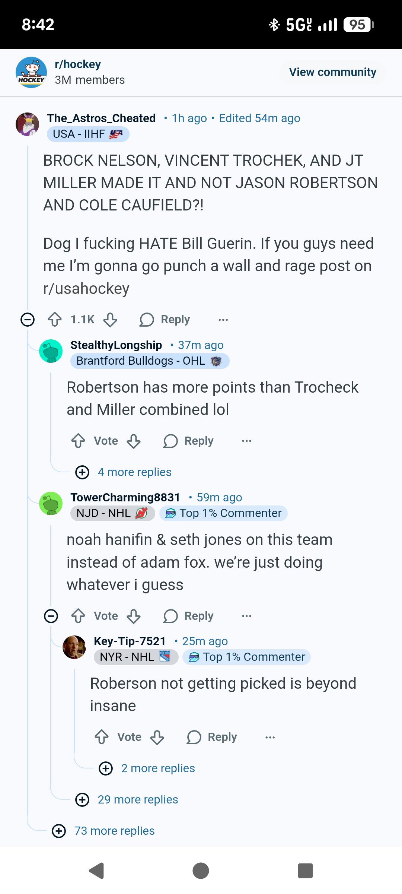This screenshot has width=402, height=894.
Task: Downvote the comment with 1.1K votes
Action: [110, 320]
